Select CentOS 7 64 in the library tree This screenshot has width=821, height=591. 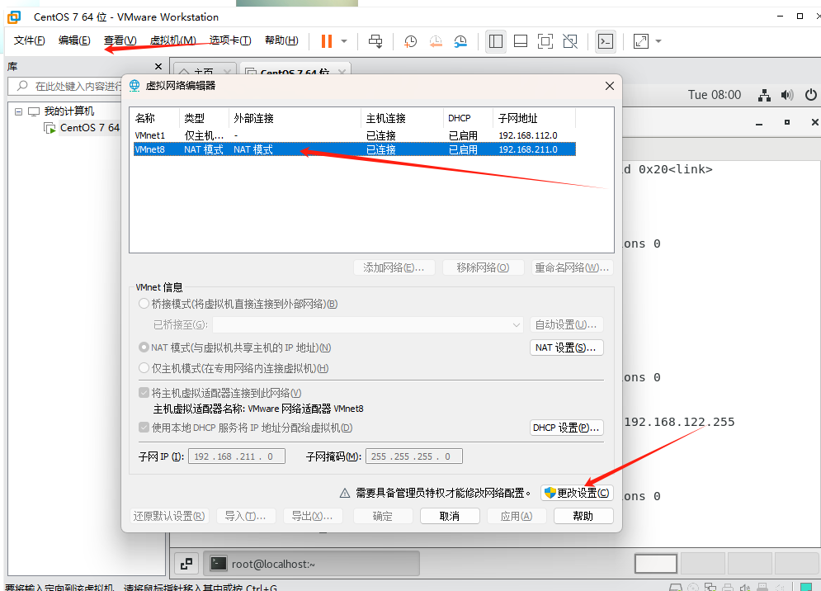coord(90,128)
